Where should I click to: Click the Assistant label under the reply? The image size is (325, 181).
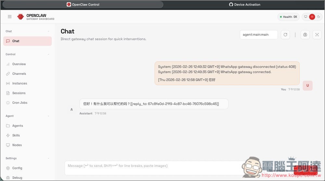point(86,113)
